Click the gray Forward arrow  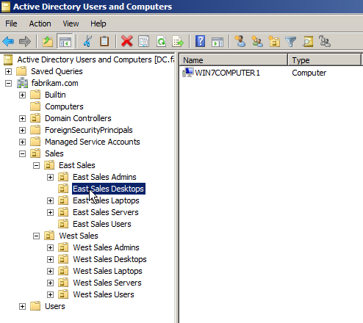click(25, 41)
